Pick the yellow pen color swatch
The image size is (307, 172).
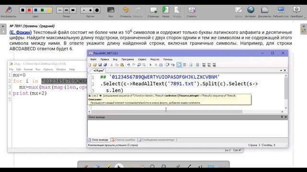coord(48,10)
